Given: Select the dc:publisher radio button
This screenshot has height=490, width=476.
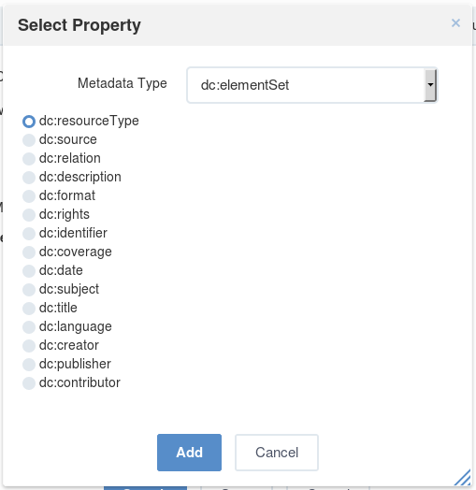Looking at the screenshot, I should click(29, 365).
